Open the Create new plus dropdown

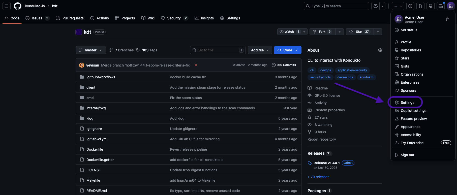click(398, 6)
